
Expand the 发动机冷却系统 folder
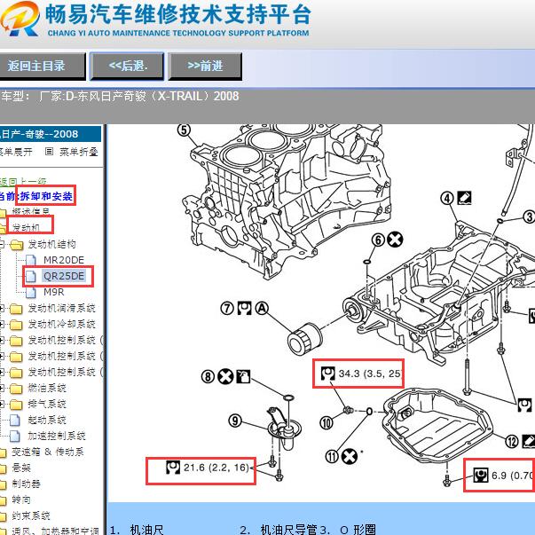point(2,324)
